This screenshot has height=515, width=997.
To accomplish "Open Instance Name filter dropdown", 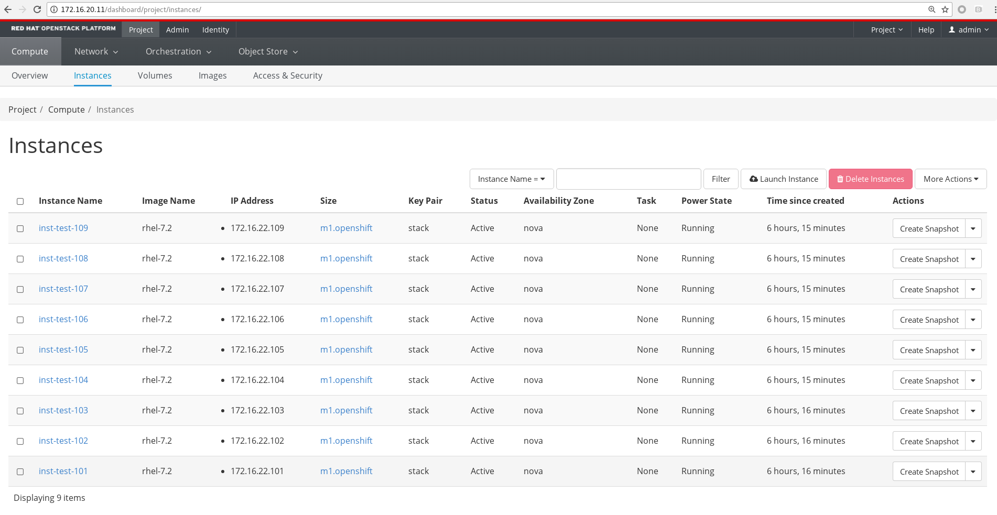I will [x=511, y=179].
